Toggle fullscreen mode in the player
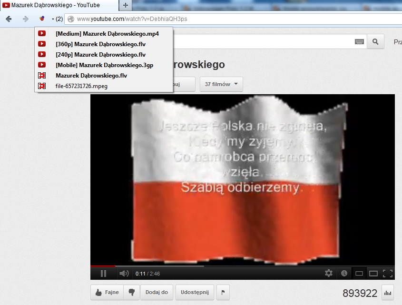This screenshot has width=402, height=305. [388, 273]
